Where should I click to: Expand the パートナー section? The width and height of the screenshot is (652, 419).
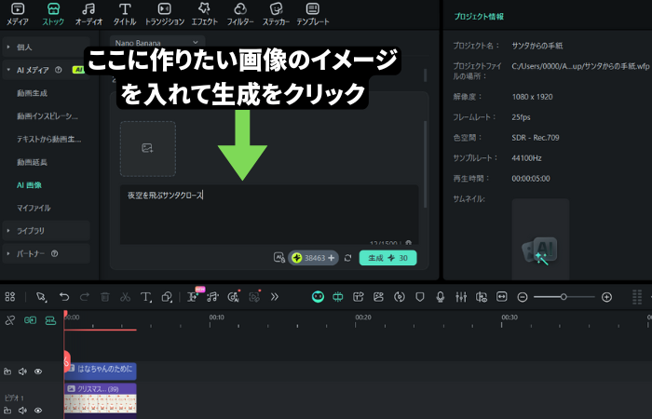click(46, 253)
